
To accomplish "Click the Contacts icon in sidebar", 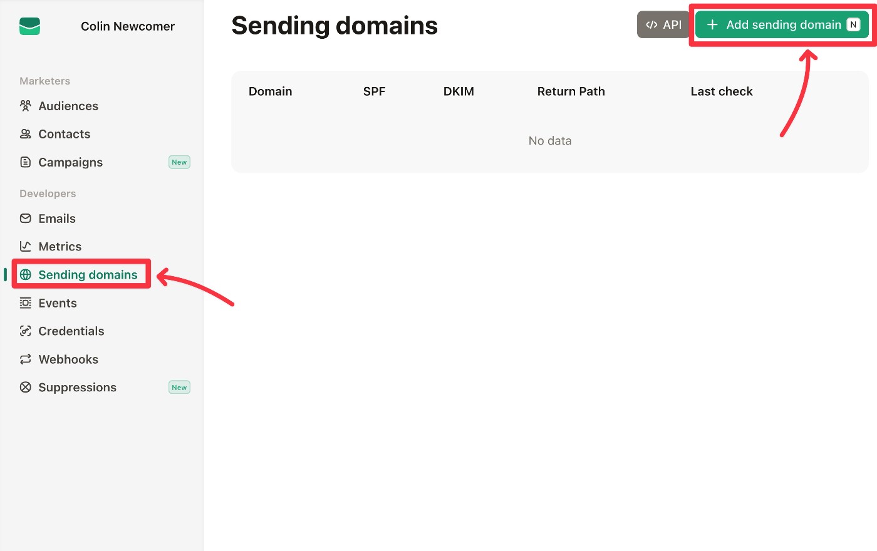I will pyautogui.click(x=26, y=134).
